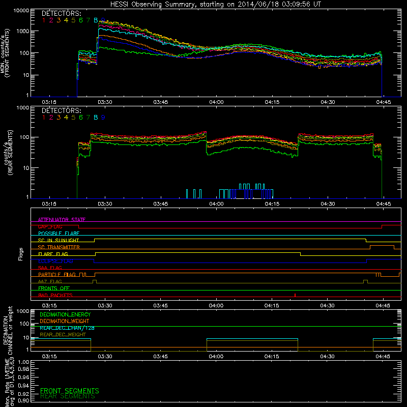Select magenta detector 2 in the front segments legend
This screenshot has width=407, height=407.
[x=51, y=20]
